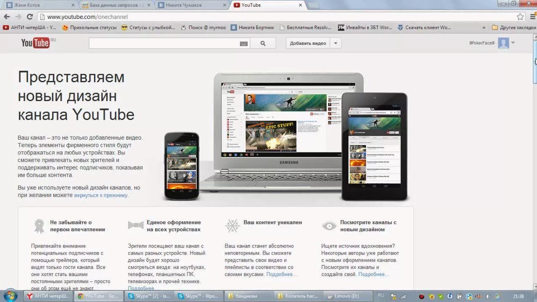Open Skype [2] taskbar window
537x302 pixels.
(x=149, y=296)
